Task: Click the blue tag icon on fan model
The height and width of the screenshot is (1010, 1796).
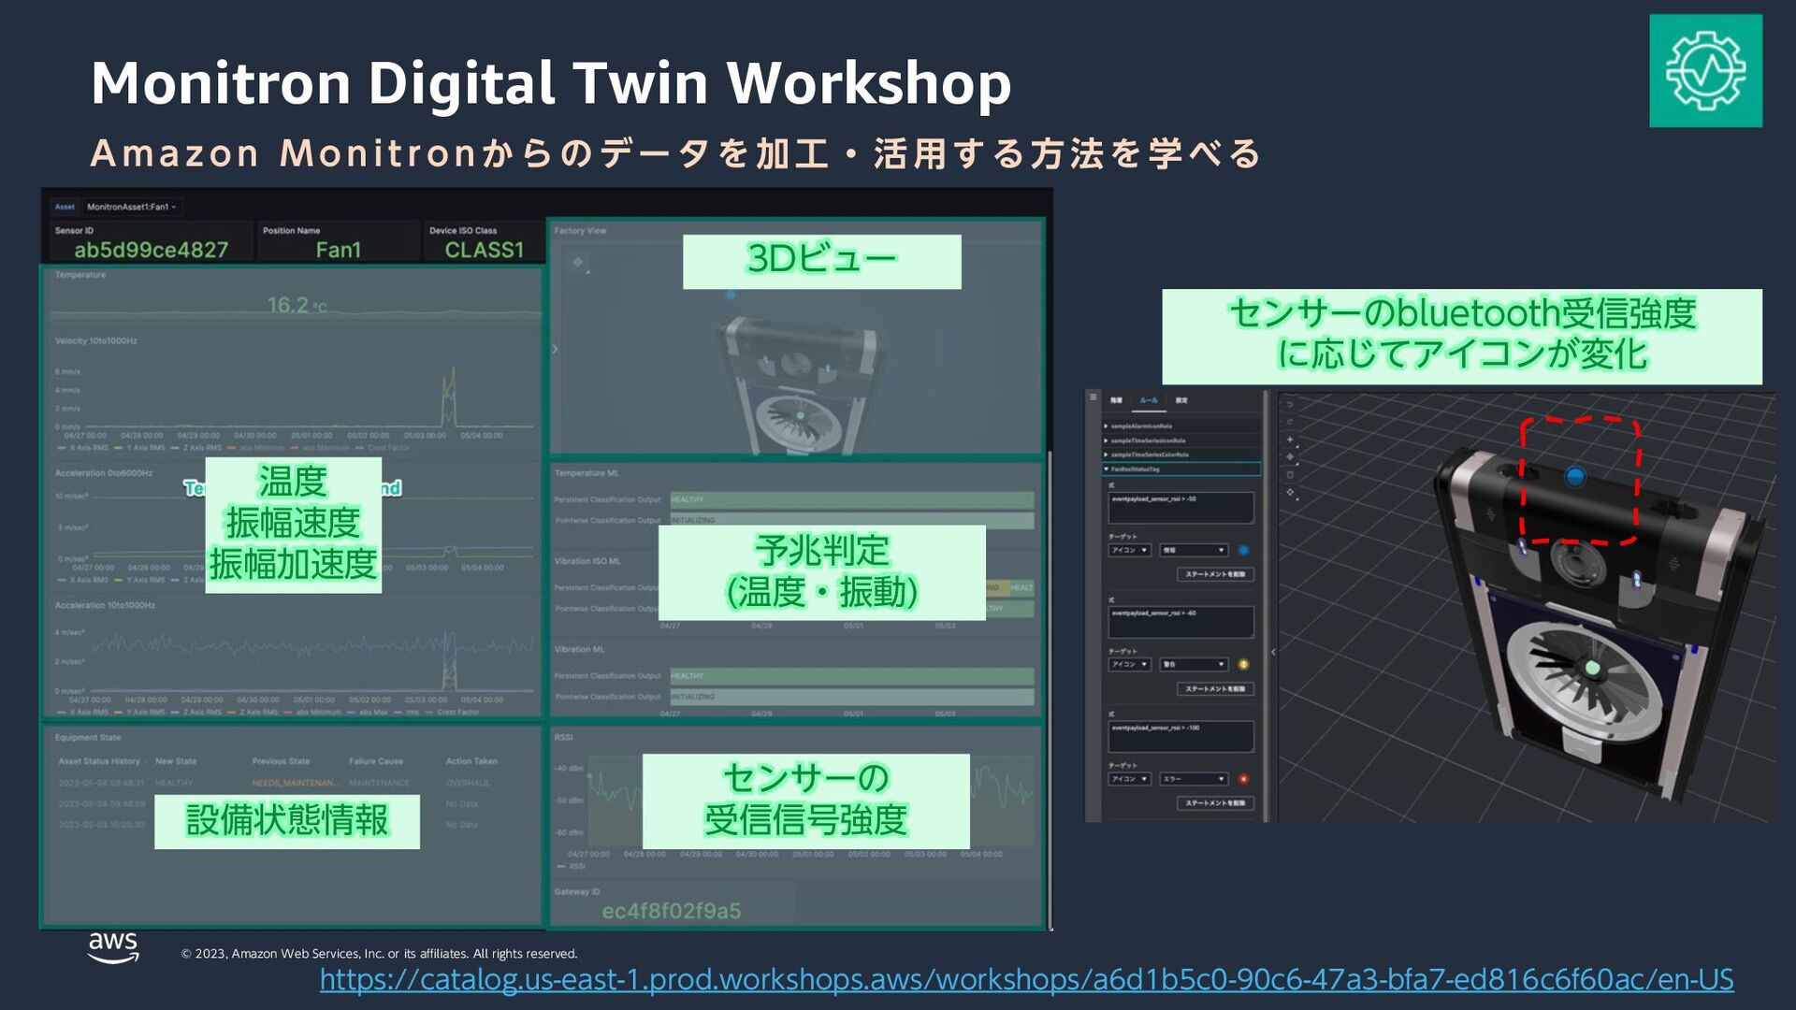Action: [x=1575, y=478]
